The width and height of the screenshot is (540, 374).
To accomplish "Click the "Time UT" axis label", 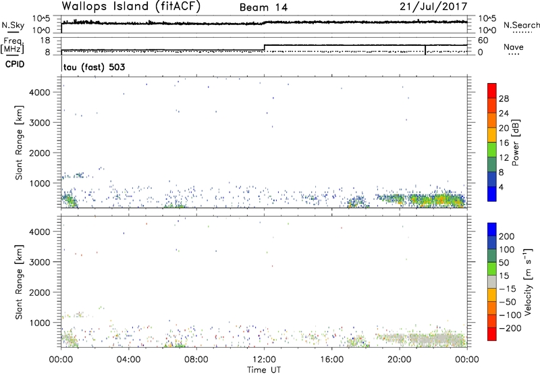I will tap(264, 370).
